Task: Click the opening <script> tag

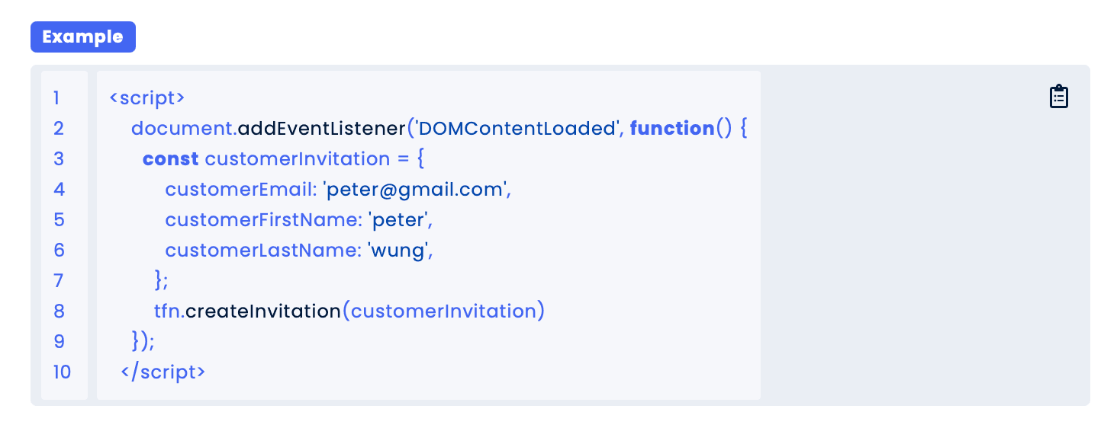Action: pyautogui.click(x=147, y=98)
